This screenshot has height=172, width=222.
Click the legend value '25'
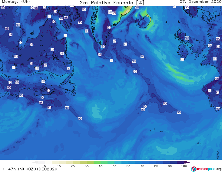click(x=73, y=166)
